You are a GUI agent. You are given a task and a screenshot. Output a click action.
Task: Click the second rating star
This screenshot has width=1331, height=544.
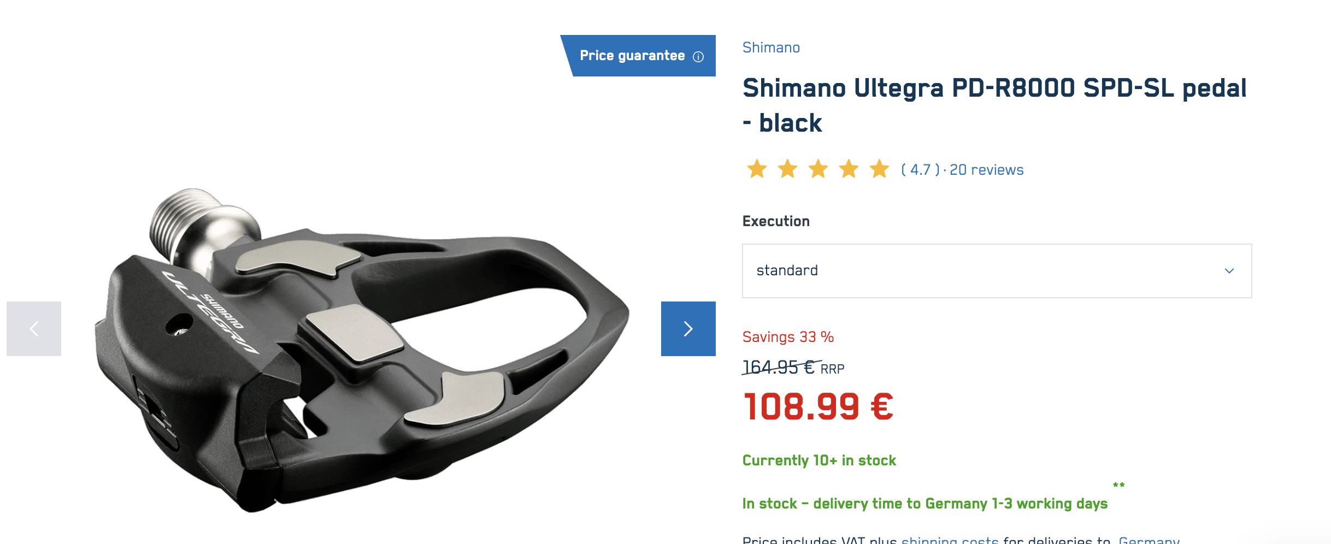click(x=787, y=169)
